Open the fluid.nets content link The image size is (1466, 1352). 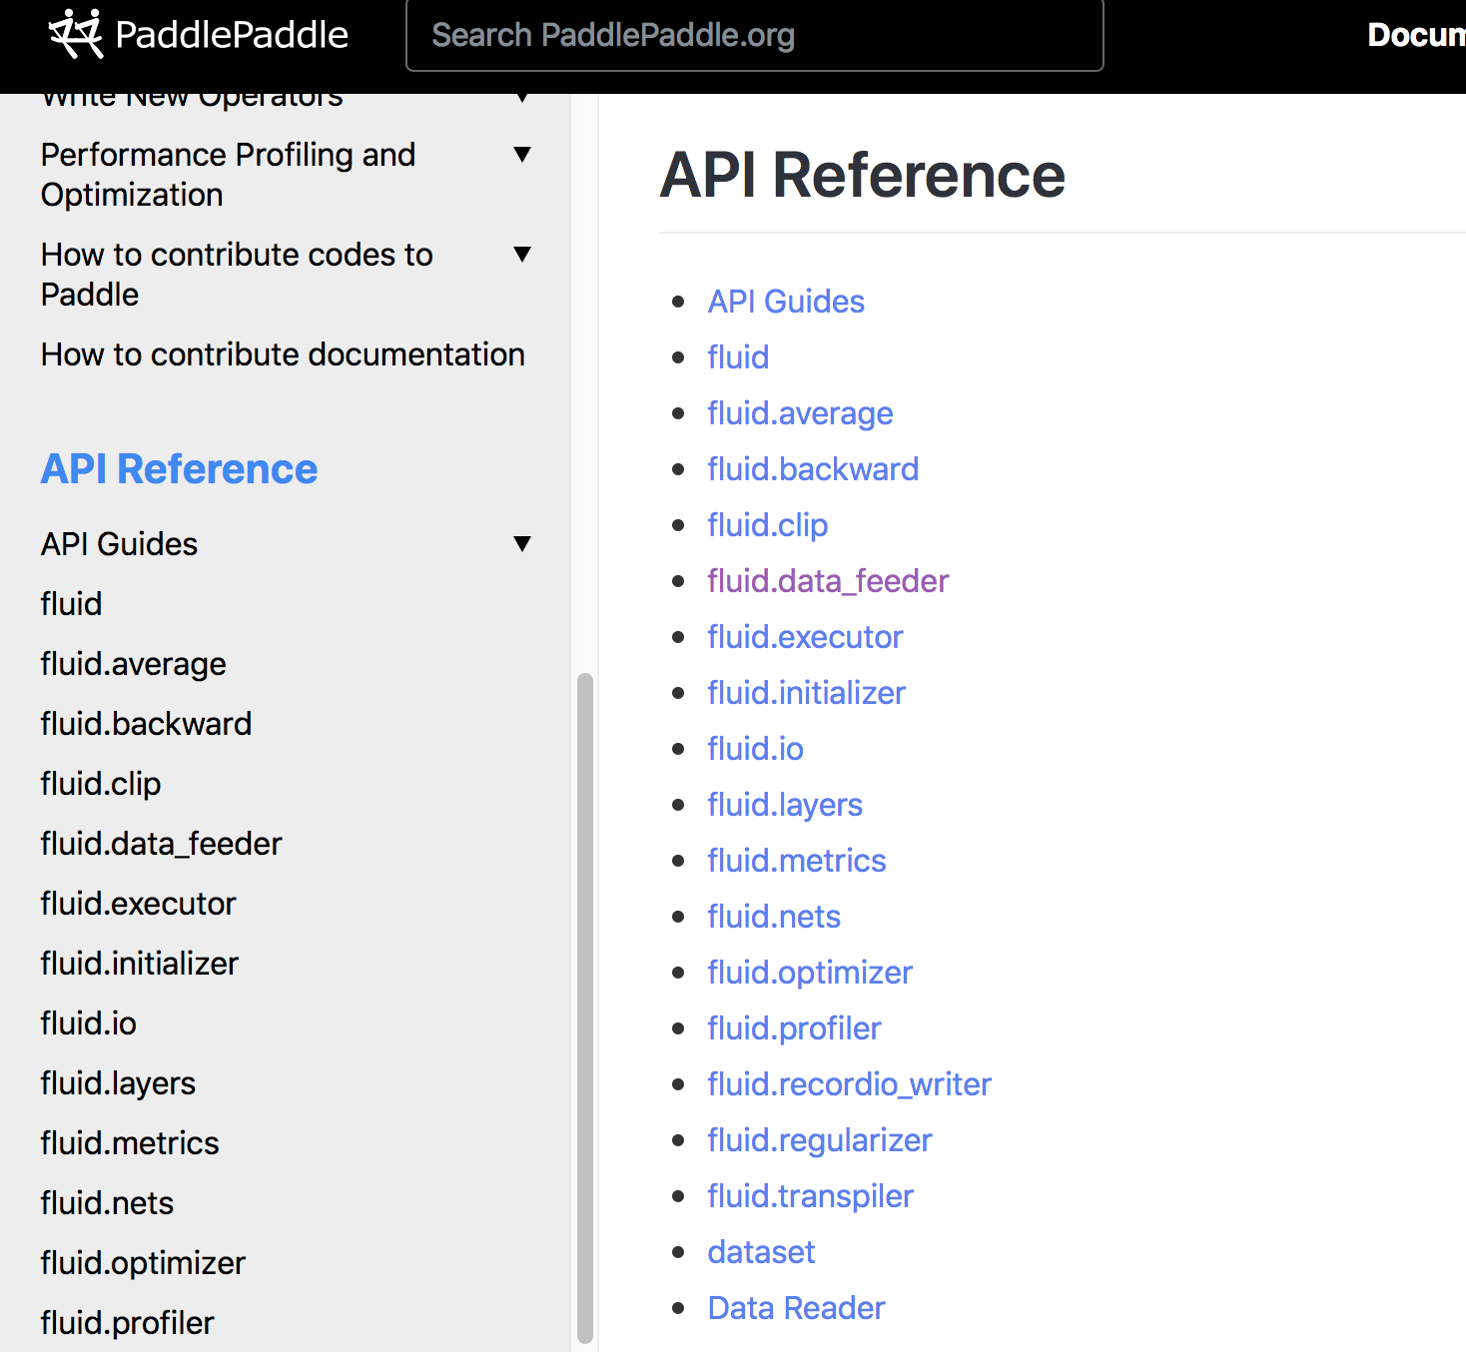[774, 917]
